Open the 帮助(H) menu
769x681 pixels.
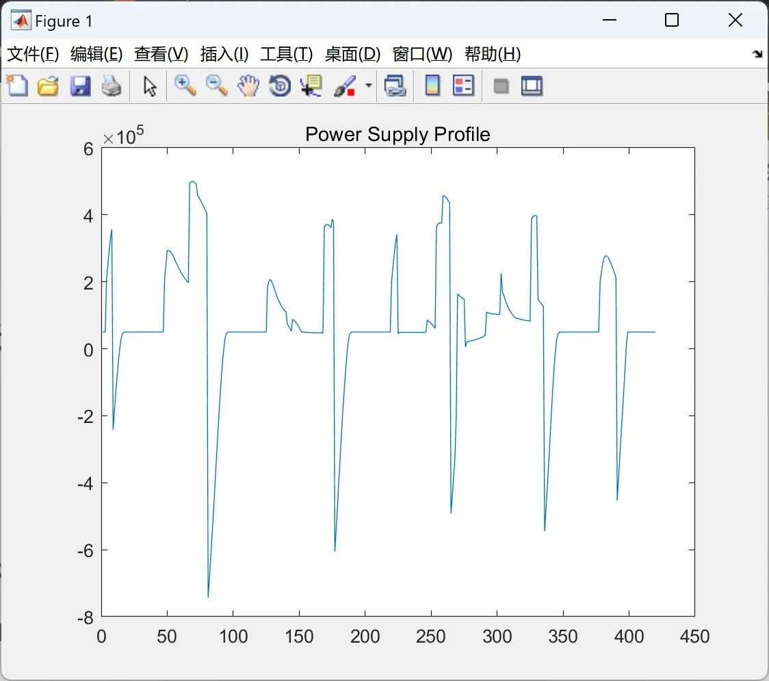(x=493, y=54)
